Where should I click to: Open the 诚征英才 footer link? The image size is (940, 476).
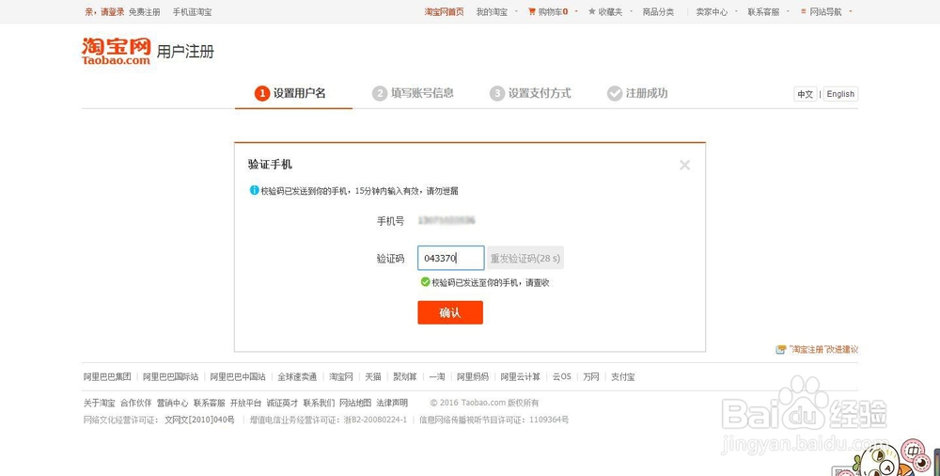coord(282,403)
